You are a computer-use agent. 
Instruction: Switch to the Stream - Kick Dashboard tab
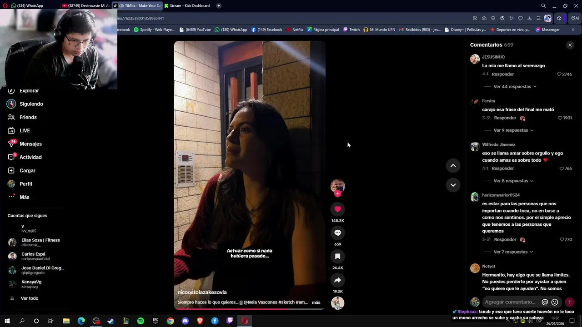[x=187, y=5]
